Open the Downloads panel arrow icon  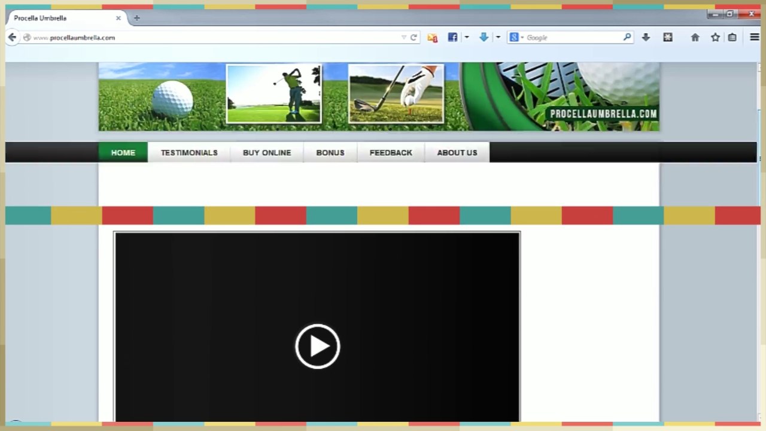646,37
